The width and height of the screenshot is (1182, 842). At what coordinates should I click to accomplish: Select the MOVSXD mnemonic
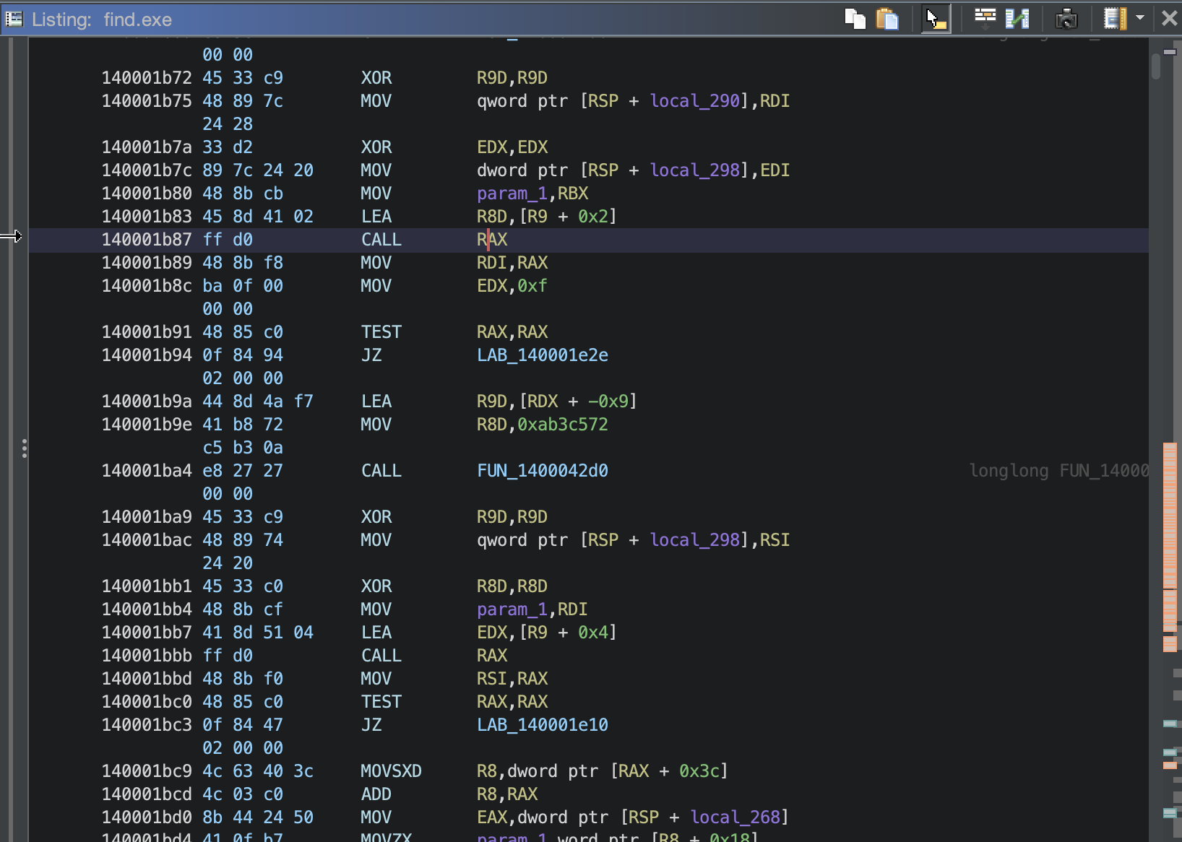point(391,771)
